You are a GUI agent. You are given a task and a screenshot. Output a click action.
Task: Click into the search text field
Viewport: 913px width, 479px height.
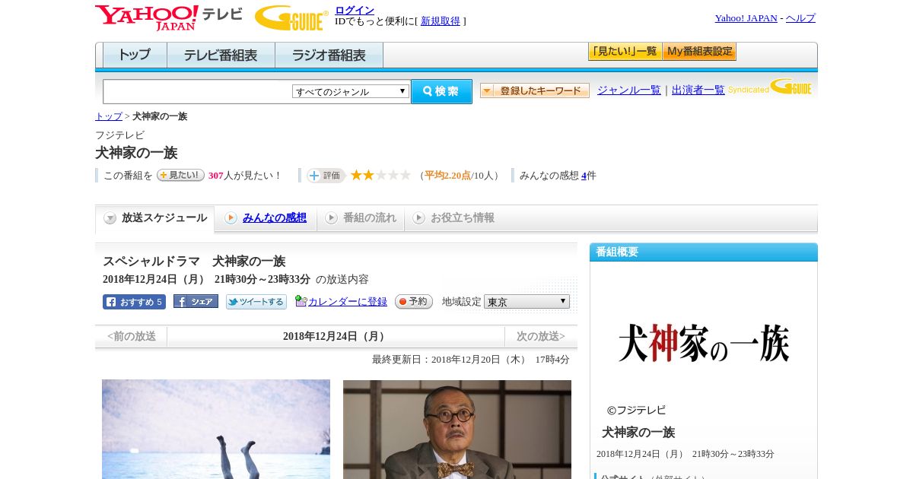(x=198, y=91)
